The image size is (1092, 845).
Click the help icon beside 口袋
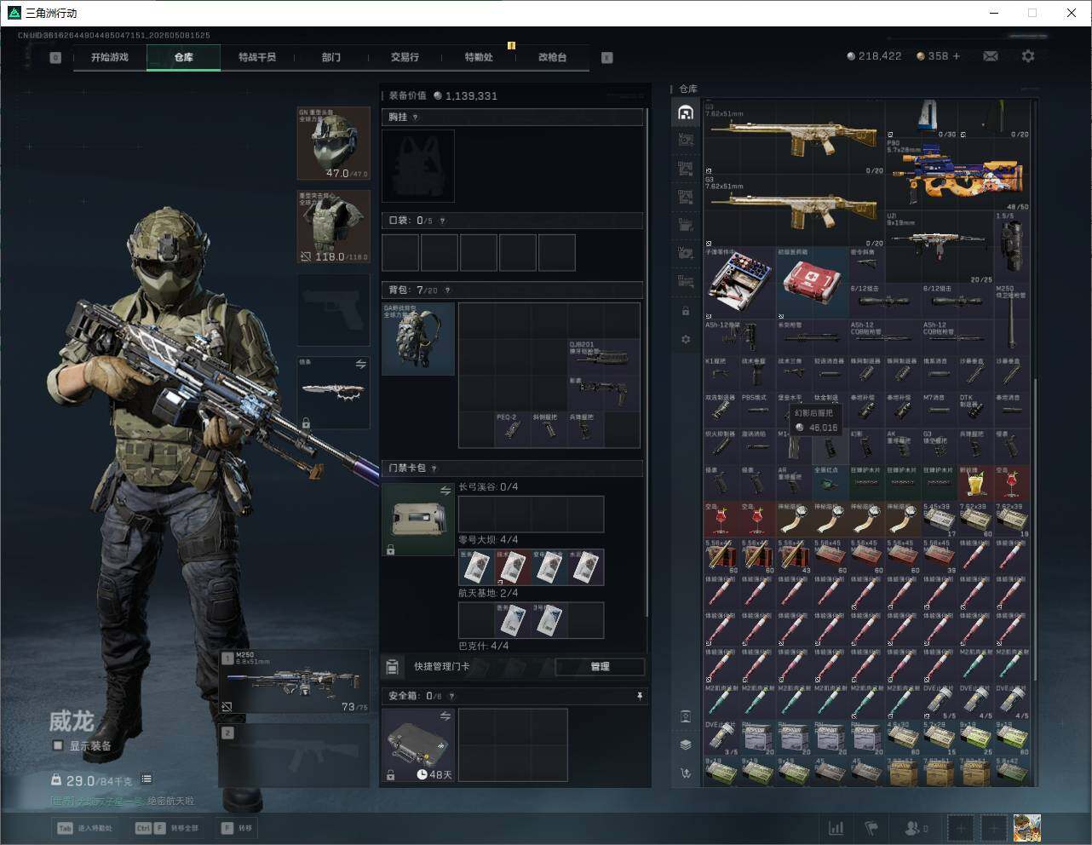click(x=442, y=221)
